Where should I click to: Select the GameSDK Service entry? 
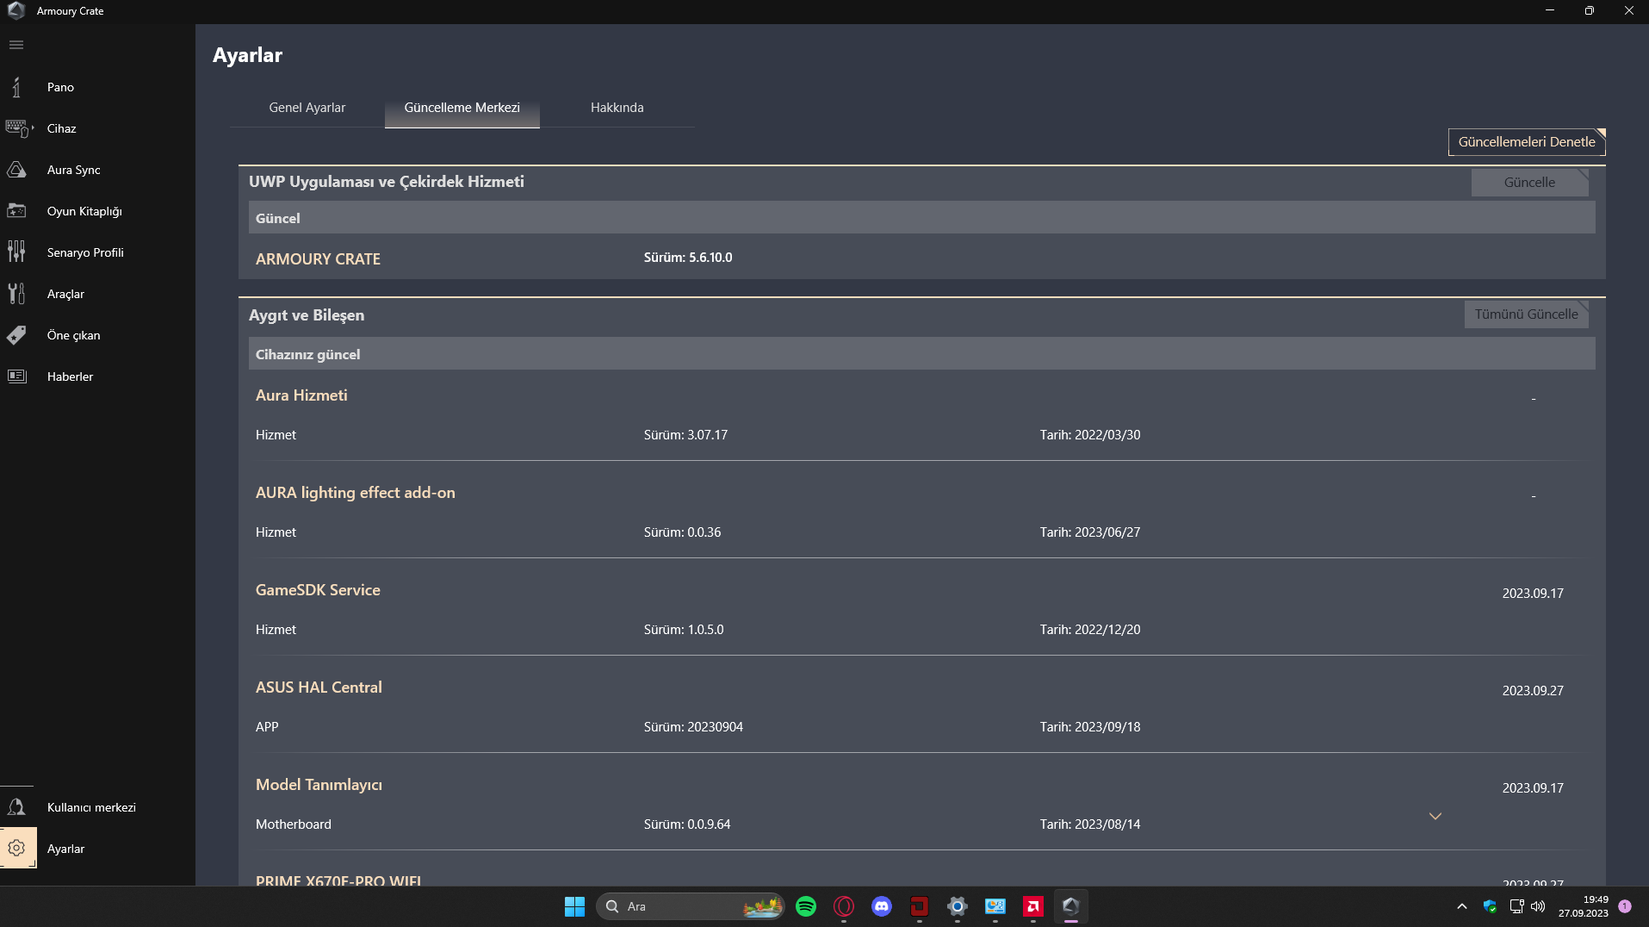coord(318,590)
